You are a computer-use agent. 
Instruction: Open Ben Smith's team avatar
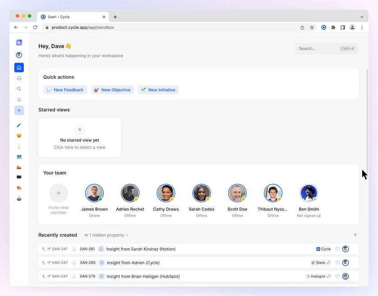point(309,193)
